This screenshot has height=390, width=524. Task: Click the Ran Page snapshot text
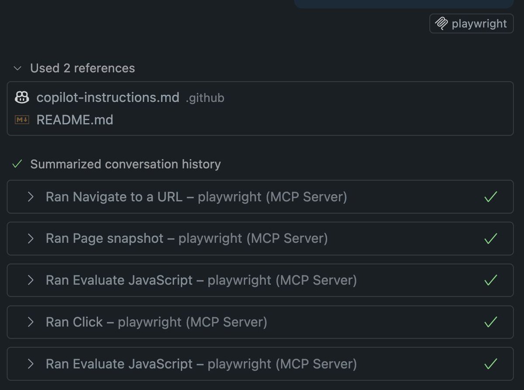coord(104,238)
